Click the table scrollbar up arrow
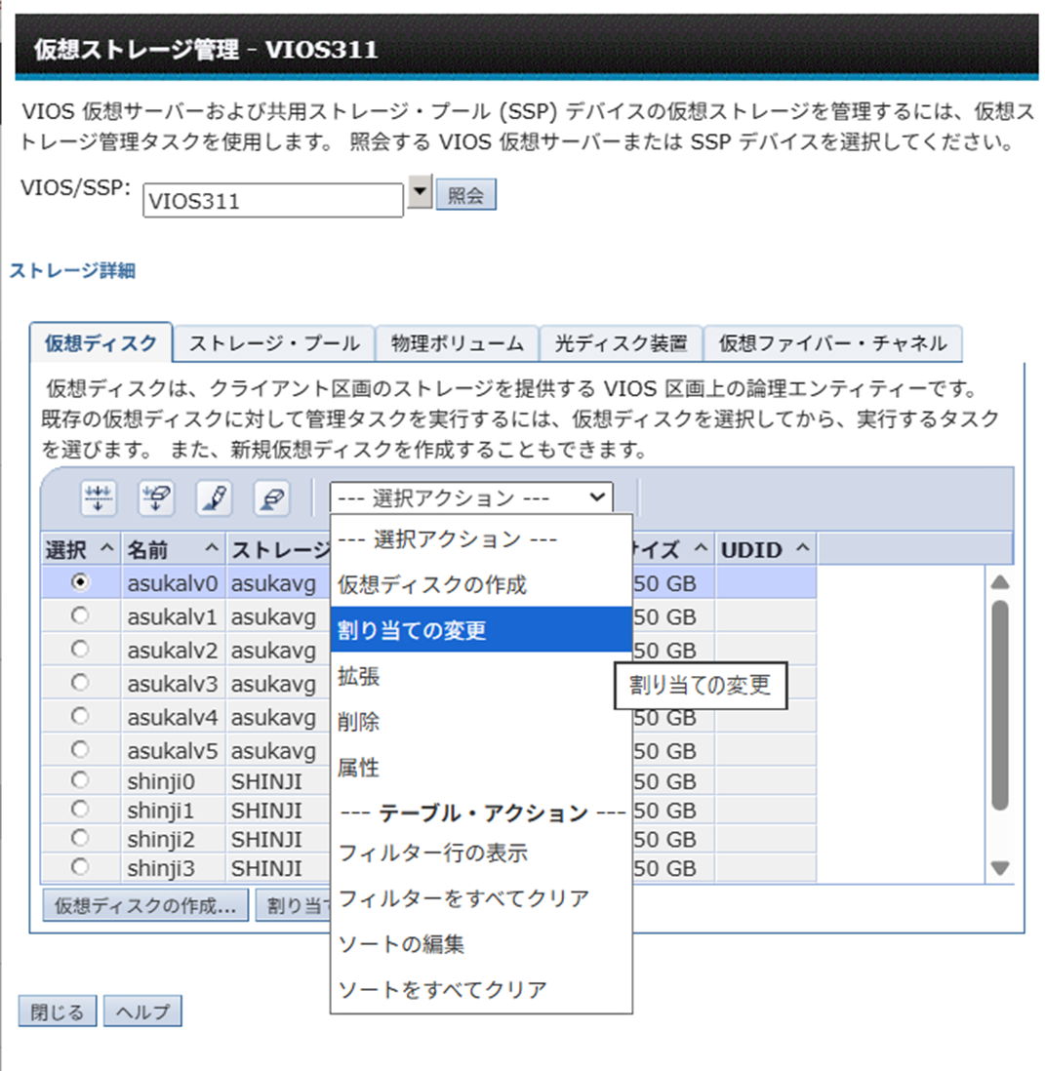Viewport: 1045px width, 1071px height. (x=1000, y=582)
